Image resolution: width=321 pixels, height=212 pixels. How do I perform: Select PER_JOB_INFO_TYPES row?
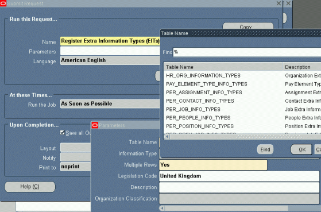click(x=242, y=109)
